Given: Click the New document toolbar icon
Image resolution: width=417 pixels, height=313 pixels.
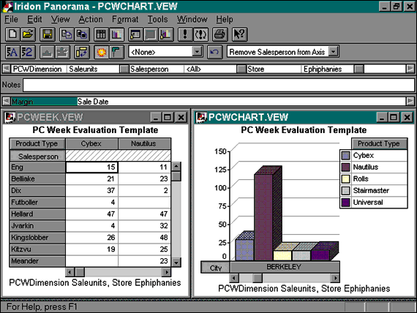Looking at the screenshot, I should click(x=12, y=34).
